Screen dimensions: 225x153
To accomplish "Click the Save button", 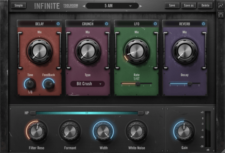I will [172, 5].
